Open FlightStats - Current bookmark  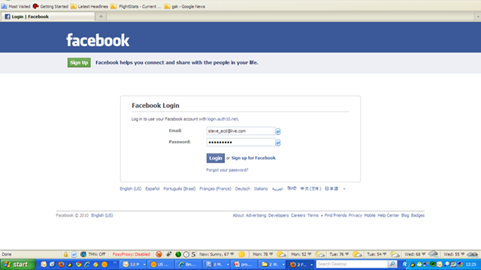(x=135, y=6)
